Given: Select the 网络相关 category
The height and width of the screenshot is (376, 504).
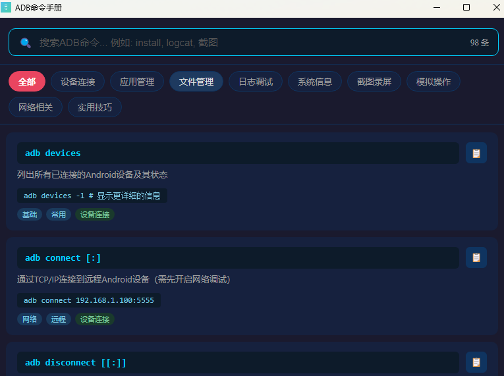Looking at the screenshot, I should [36, 107].
